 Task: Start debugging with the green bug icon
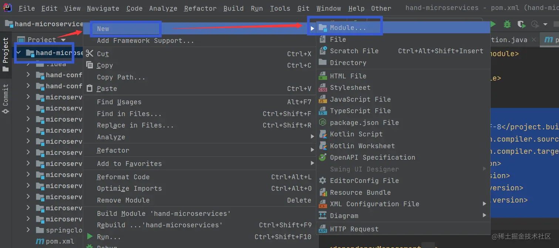coord(507,24)
